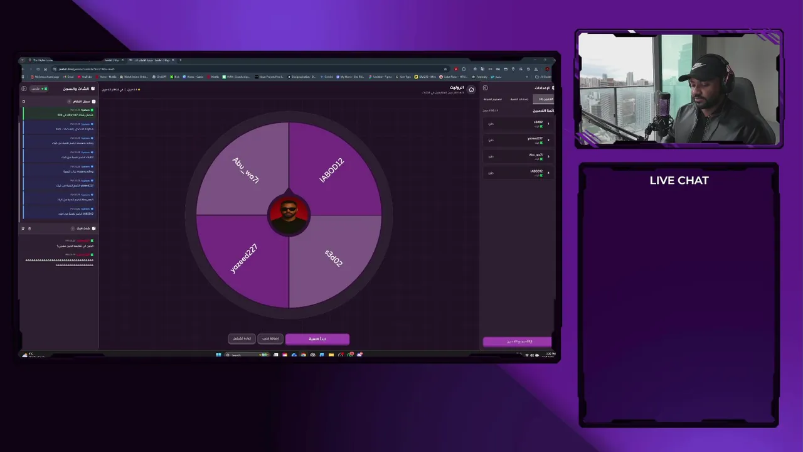Reload the page in the browser
The image size is (803, 452).
click(x=38, y=69)
